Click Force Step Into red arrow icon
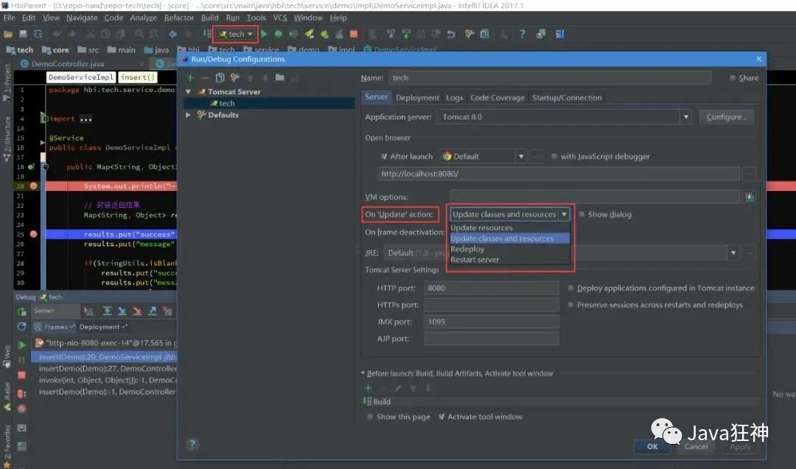This screenshot has width=796, height=469. point(137,311)
